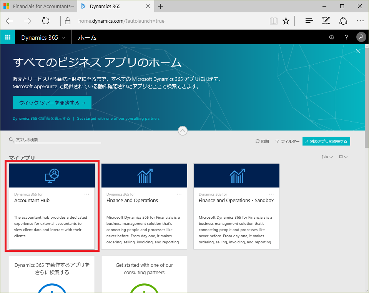Maximize the browser window
The image size is (369, 293).
click(342, 7)
